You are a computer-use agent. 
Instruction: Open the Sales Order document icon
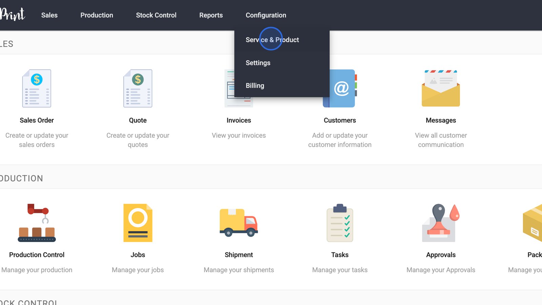coord(37,88)
